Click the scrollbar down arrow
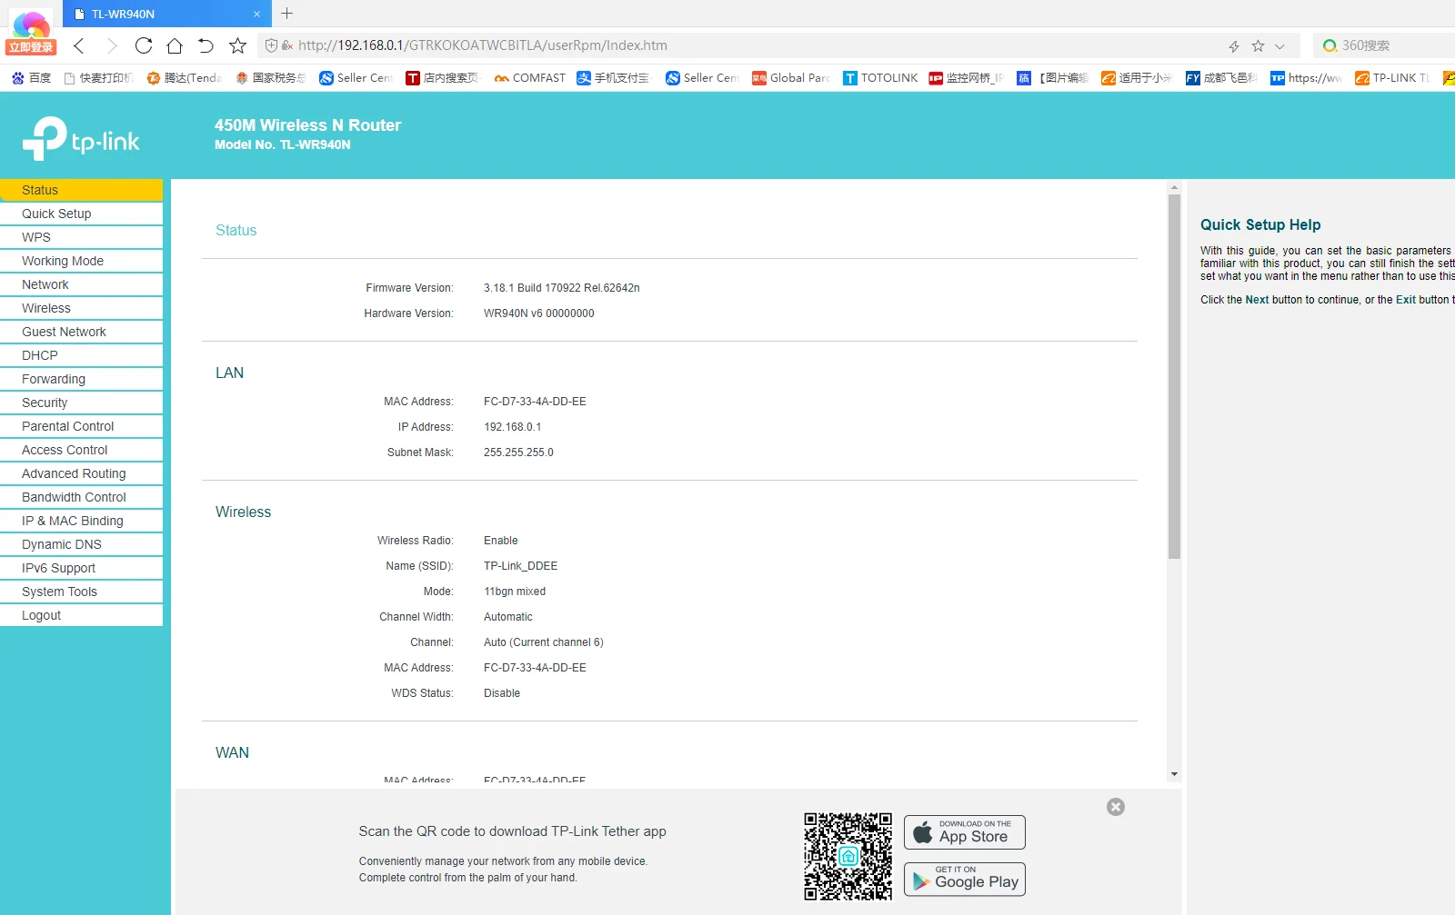The width and height of the screenshot is (1455, 915). click(1174, 774)
